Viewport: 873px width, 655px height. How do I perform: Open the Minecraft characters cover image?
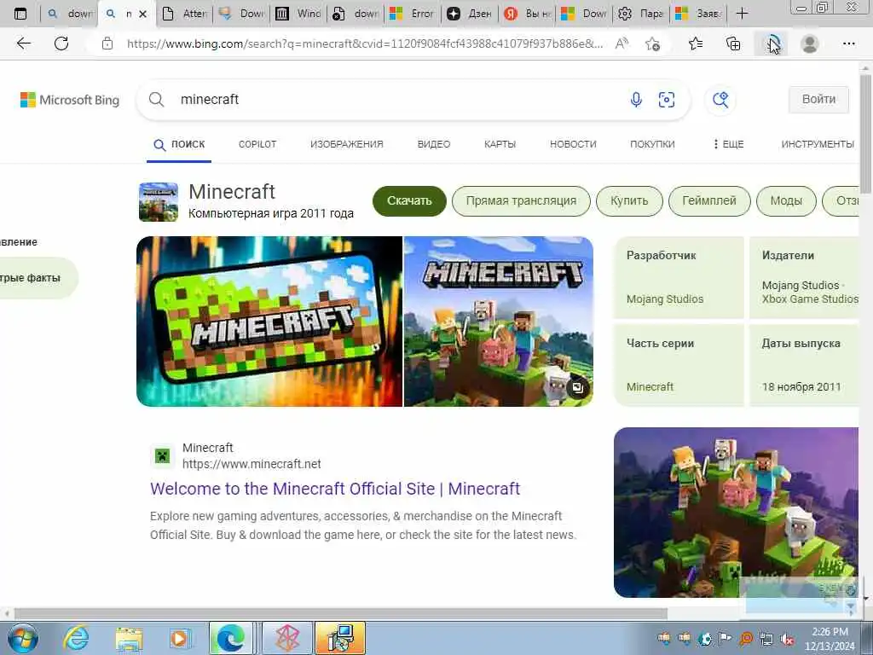[x=498, y=322]
